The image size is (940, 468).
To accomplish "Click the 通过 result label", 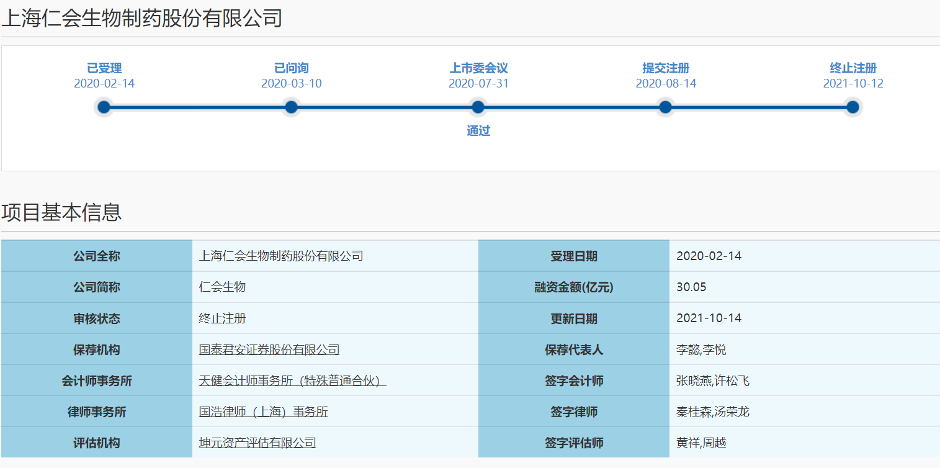I will (478, 131).
